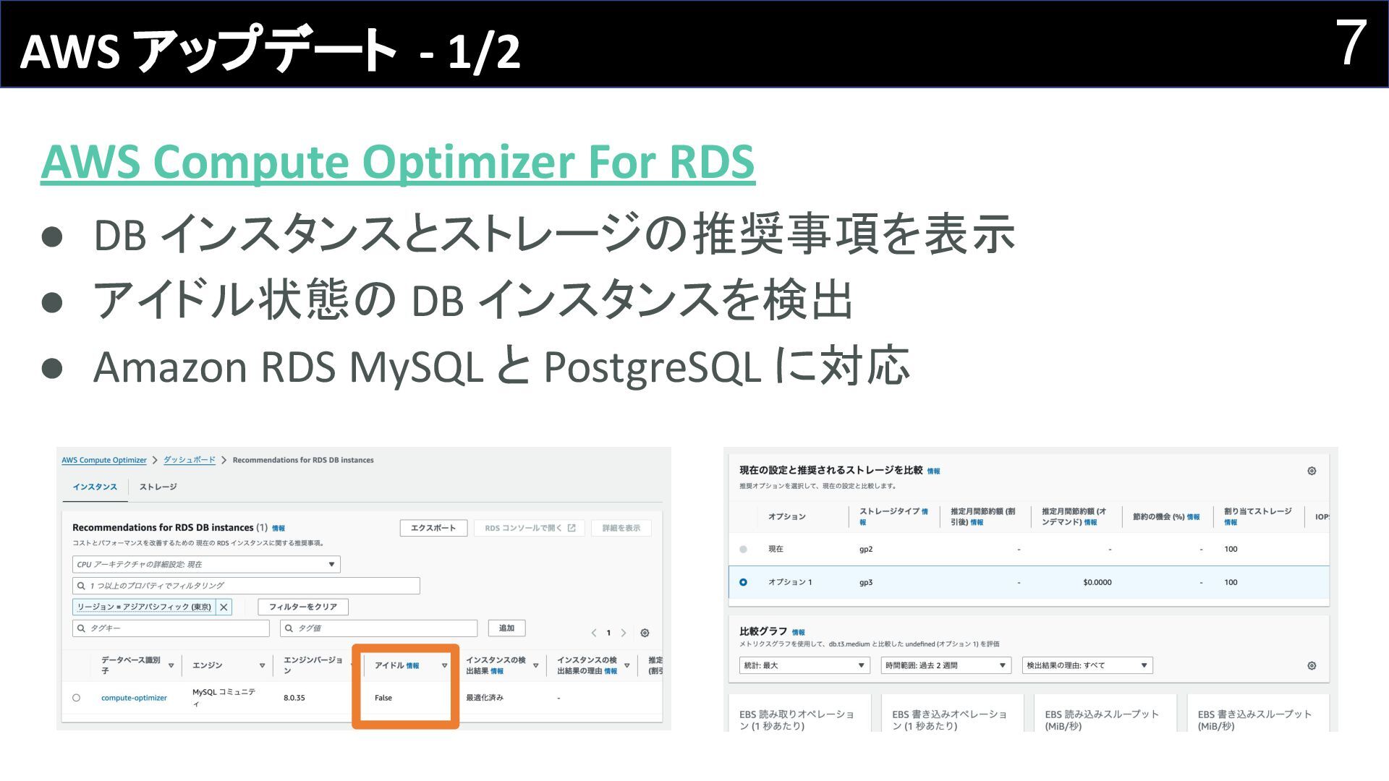
Task: Open the 検出結果の理由: すべて dropdown
Action: (x=1087, y=665)
